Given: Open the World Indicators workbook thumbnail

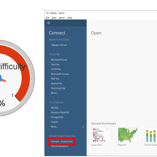Looking at the screenshot, I should click(151, 135).
